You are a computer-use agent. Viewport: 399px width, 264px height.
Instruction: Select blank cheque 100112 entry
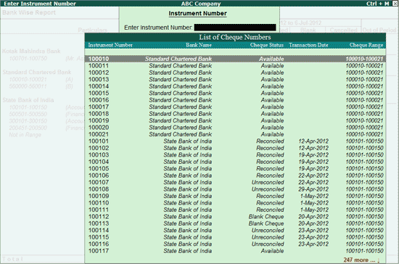coord(235,217)
